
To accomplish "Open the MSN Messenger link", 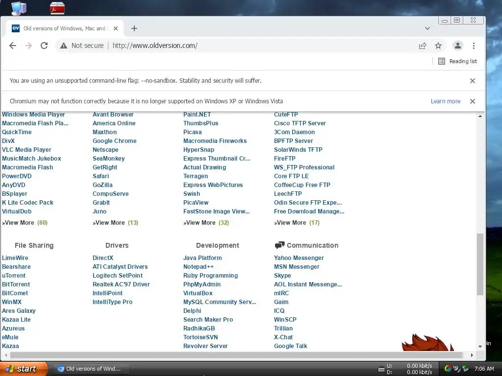I will coord(297,267).
